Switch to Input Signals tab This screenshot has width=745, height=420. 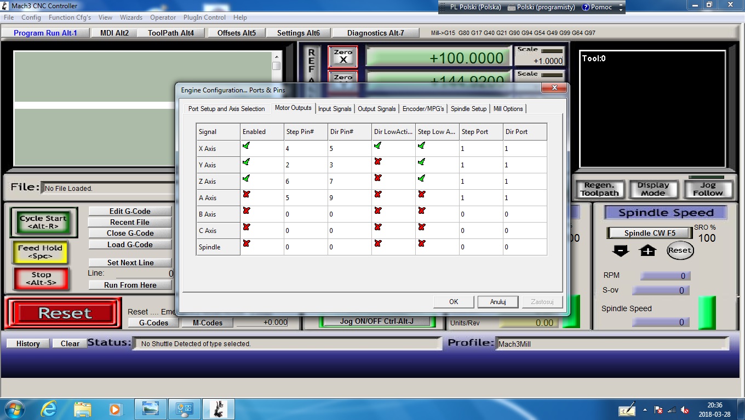click(335, 109)
